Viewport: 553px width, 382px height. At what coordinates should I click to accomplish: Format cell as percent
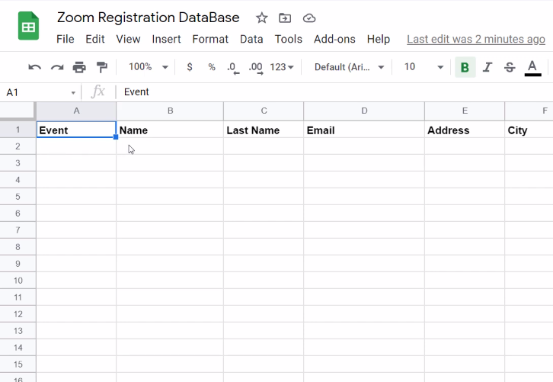point(212,67)
